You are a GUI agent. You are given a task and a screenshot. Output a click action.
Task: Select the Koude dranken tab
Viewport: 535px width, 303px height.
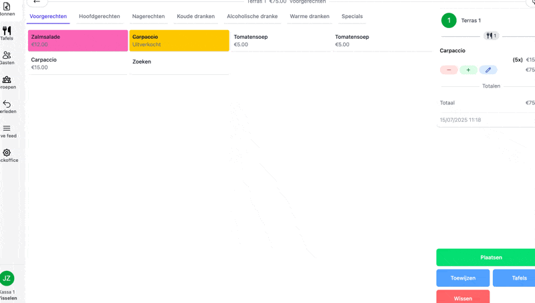pyautogui.click(x=196, y=16)
